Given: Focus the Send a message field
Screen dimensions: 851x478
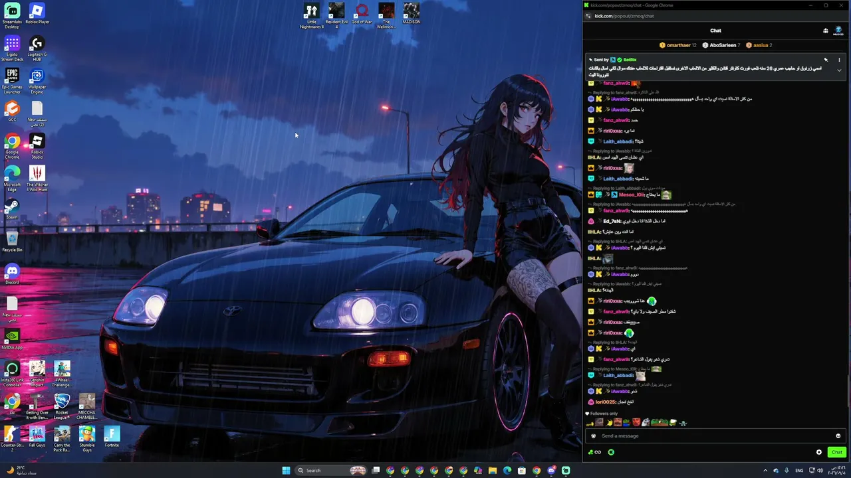Looking at the screenshot, I should 716,436.
